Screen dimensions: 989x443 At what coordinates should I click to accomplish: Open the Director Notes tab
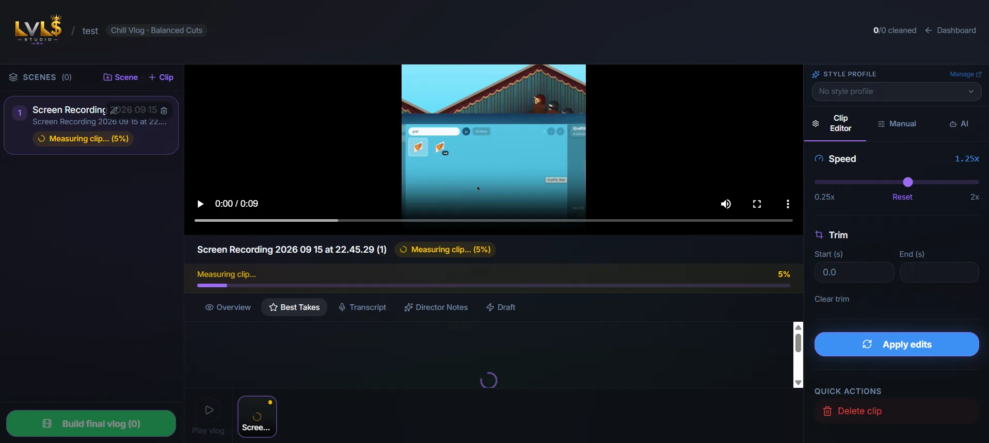point(436,307)
